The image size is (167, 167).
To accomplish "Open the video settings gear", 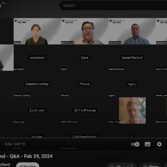I will click(159, 144).
